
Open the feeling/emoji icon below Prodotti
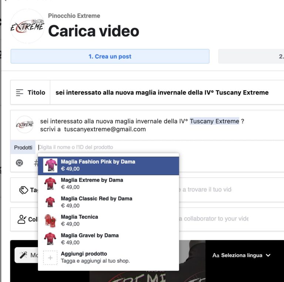(x=19, y=163)
